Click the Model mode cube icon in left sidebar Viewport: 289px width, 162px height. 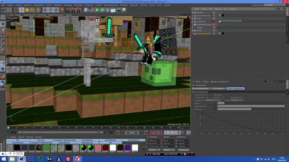pyautogui.click(x=3, y=24)
